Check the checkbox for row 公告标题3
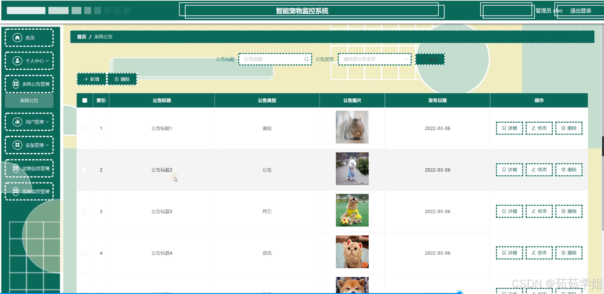Screen dimensions: 604x294 click(x=84, y=212)
